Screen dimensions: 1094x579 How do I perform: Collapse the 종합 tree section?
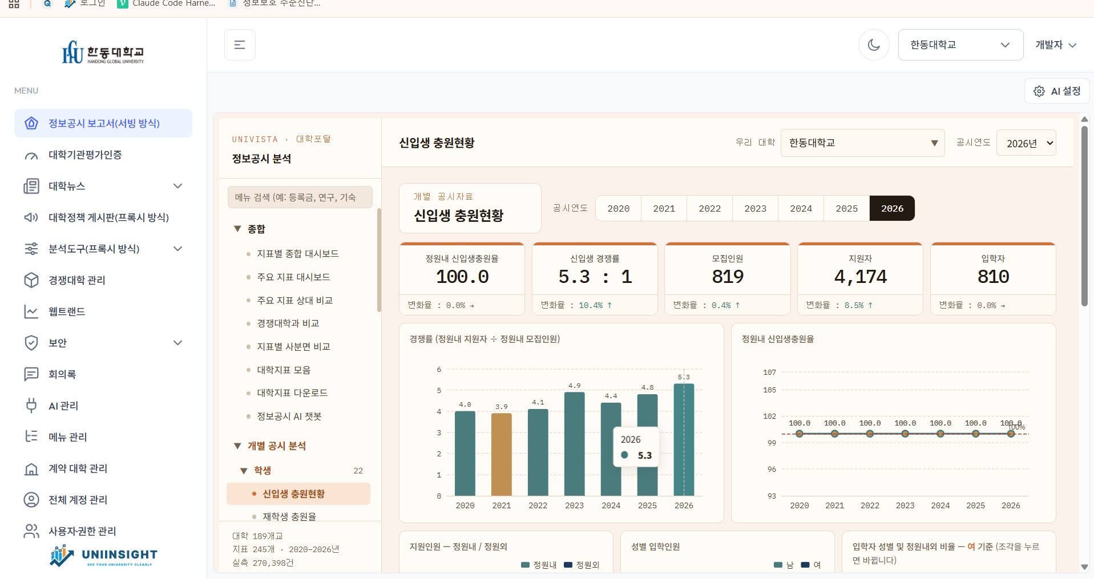pyautogui.click(x=237, y=229)
